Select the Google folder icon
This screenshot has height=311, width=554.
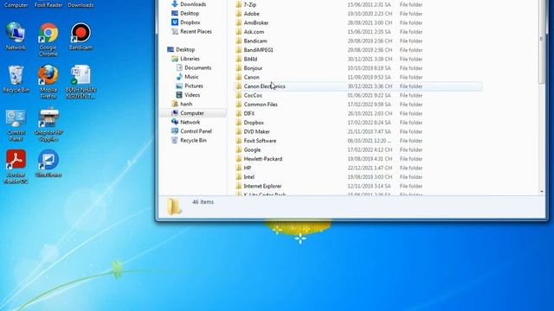239,149
